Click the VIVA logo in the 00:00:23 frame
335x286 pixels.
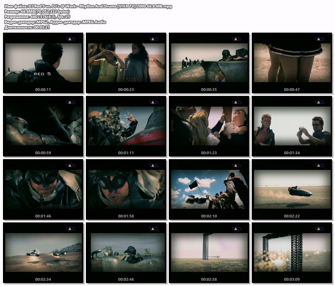pyautogui.click(x=154, y=39)
